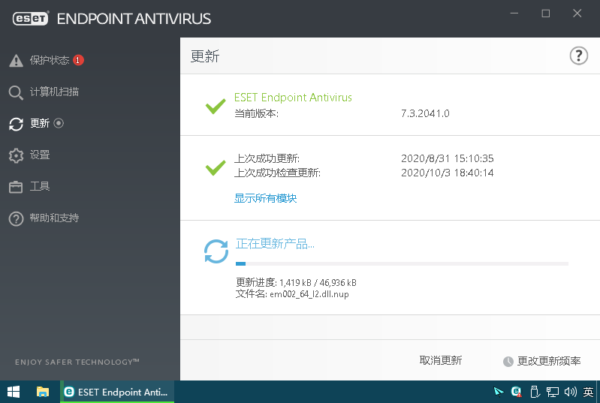Image resolution: width=600 pixels, height=403 pixels.
Task: Click the update-in-progress indicator next to 更新
Action: pos(59,123)
